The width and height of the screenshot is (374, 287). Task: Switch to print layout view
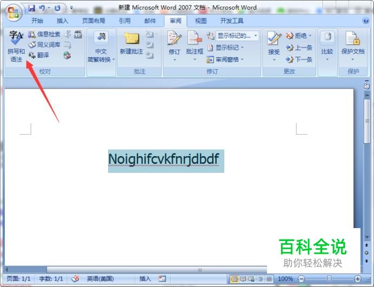point(235,279)
